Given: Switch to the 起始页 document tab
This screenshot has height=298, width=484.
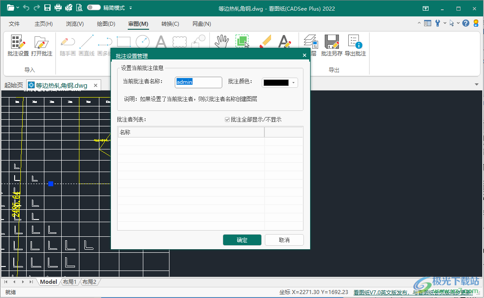Looking at the screenshot, I should [x=14, y=85].
